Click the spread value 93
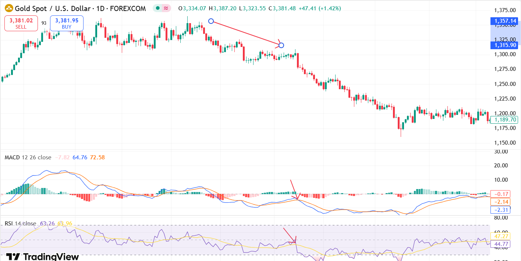The image size is (521, 261). (44, 23)
